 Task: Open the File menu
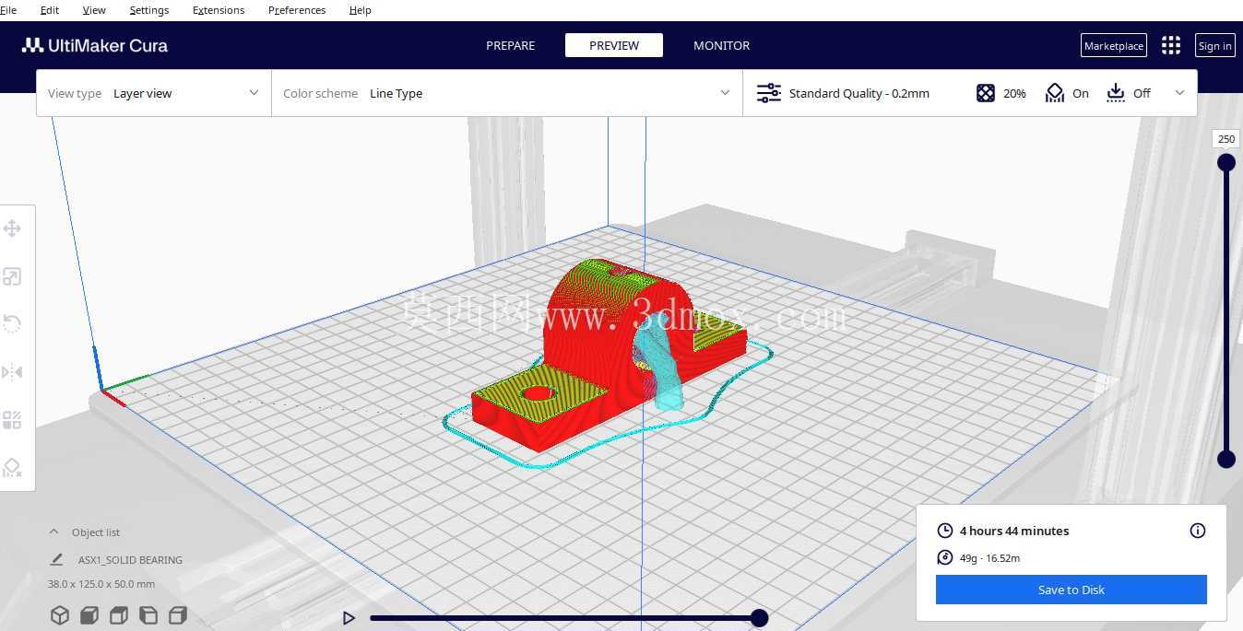(x=8, y=10)
